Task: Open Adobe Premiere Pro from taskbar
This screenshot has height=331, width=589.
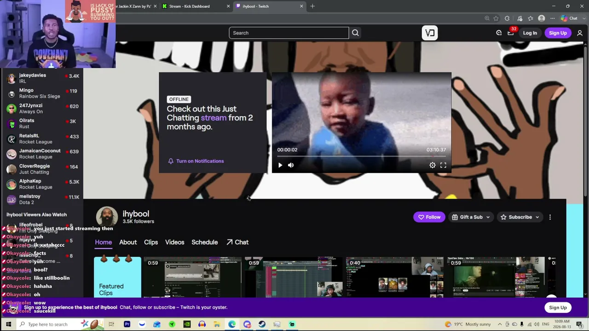Action: (x=127, y=324)
